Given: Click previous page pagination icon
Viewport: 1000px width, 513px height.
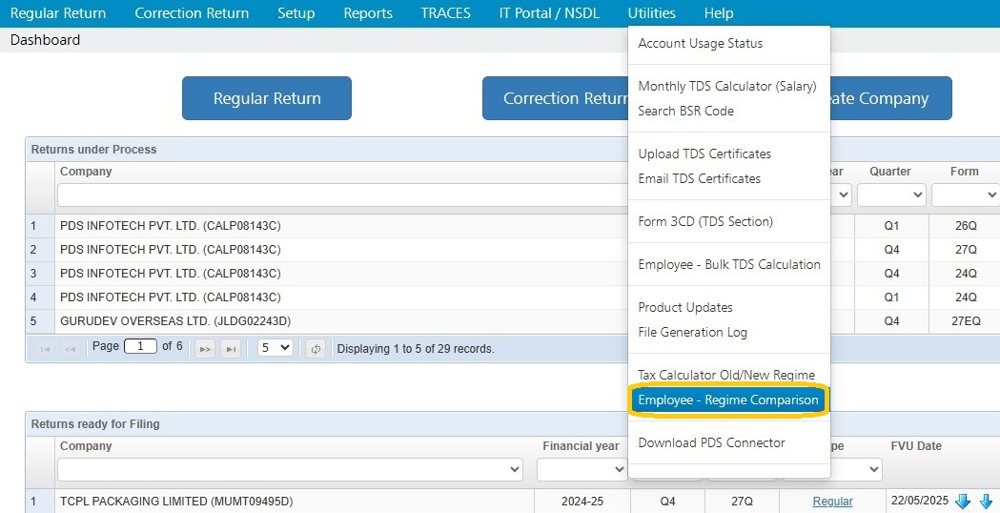Looking at the screenshot, I should click(71, 349).
